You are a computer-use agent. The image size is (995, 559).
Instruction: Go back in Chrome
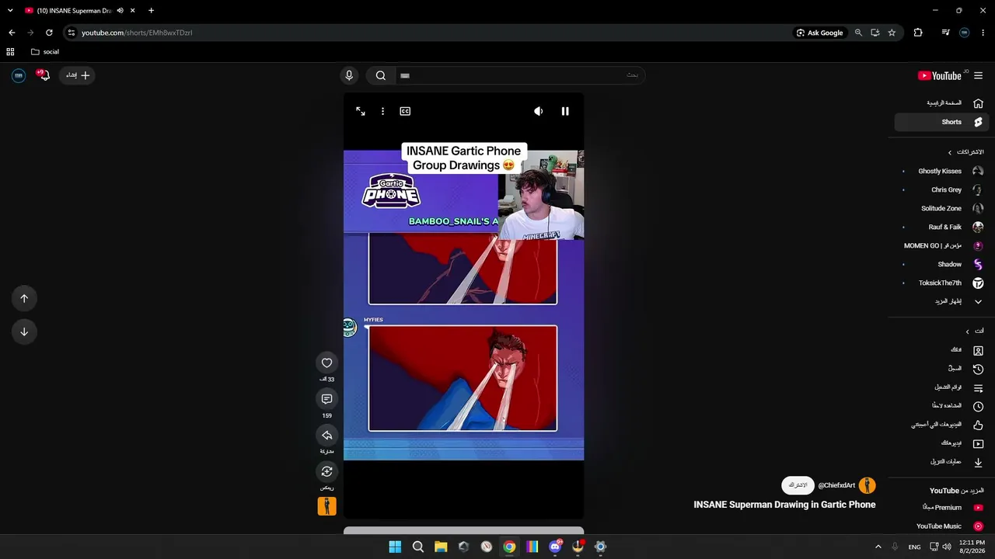coord(12,33)
